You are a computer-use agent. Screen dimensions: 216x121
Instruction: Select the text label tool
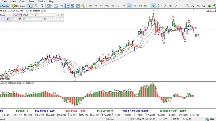(170, 6)
